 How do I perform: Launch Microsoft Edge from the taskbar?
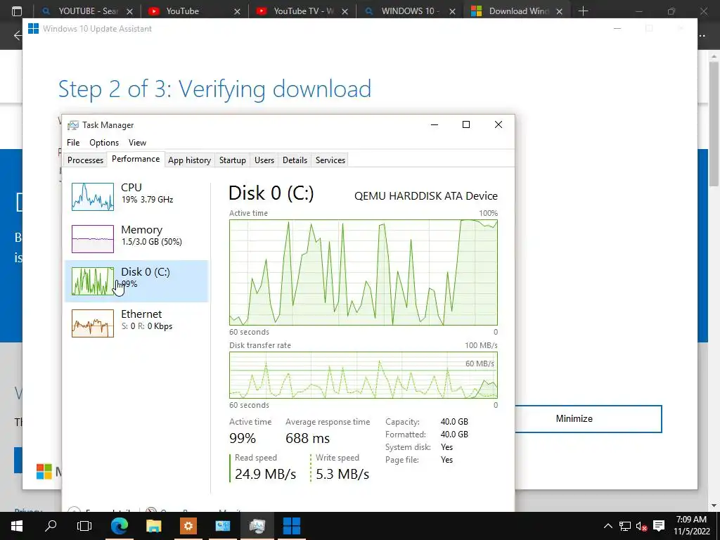coord(119,526)
